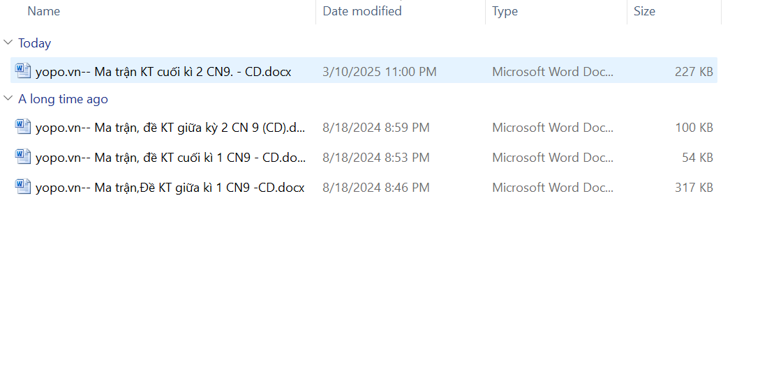
Task: Click Word icon of 'giữa kỳ 2 CN 9' file
Action: (23, 127)
